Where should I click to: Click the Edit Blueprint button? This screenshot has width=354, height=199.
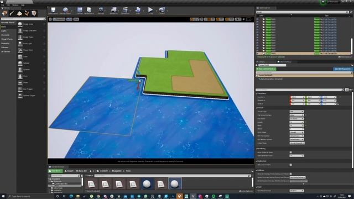[343, 69]
